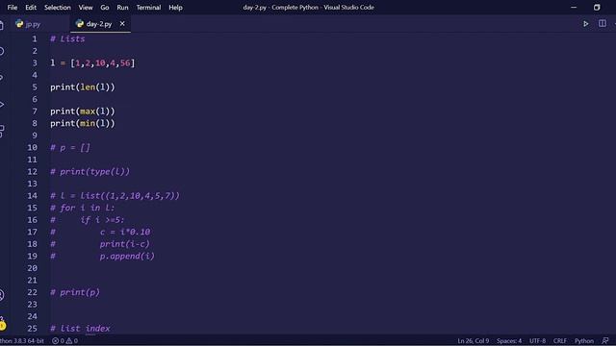Split the editor to the right

(x=603, y=23)
